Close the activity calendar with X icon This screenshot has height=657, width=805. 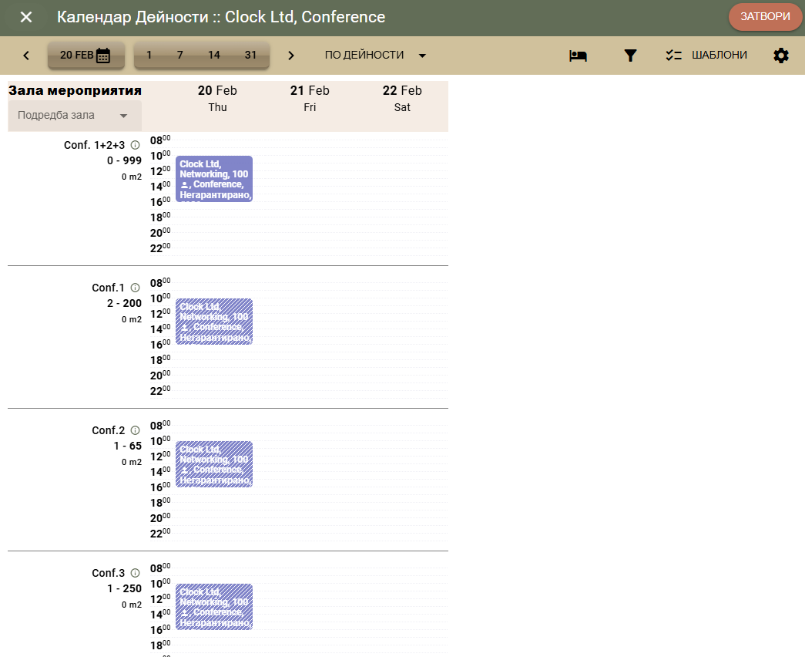point(26,18)
